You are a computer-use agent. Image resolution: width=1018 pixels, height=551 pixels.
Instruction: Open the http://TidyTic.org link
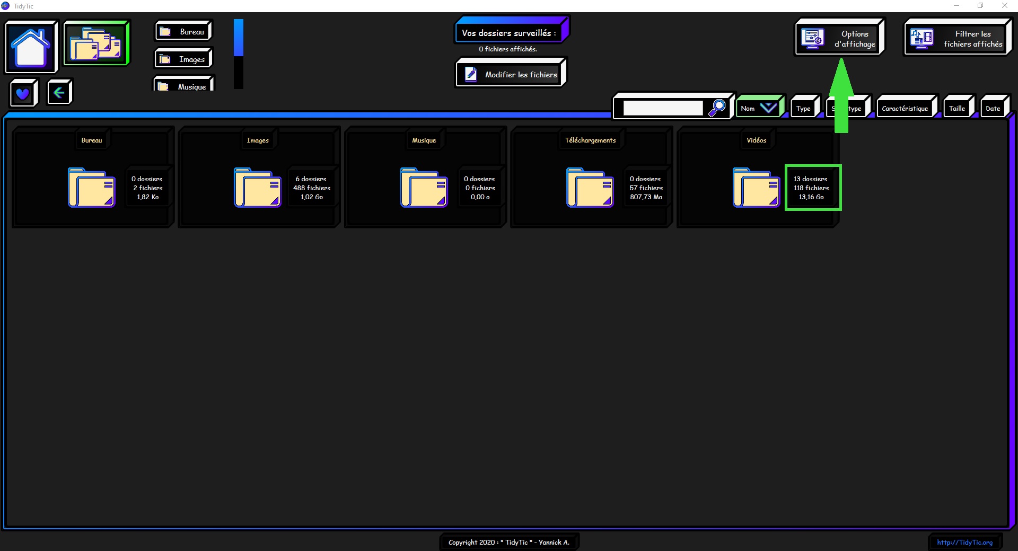[964, 542]
